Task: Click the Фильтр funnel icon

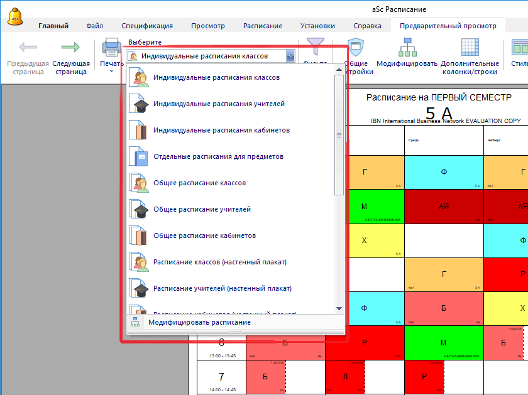Action: (315, 46)
